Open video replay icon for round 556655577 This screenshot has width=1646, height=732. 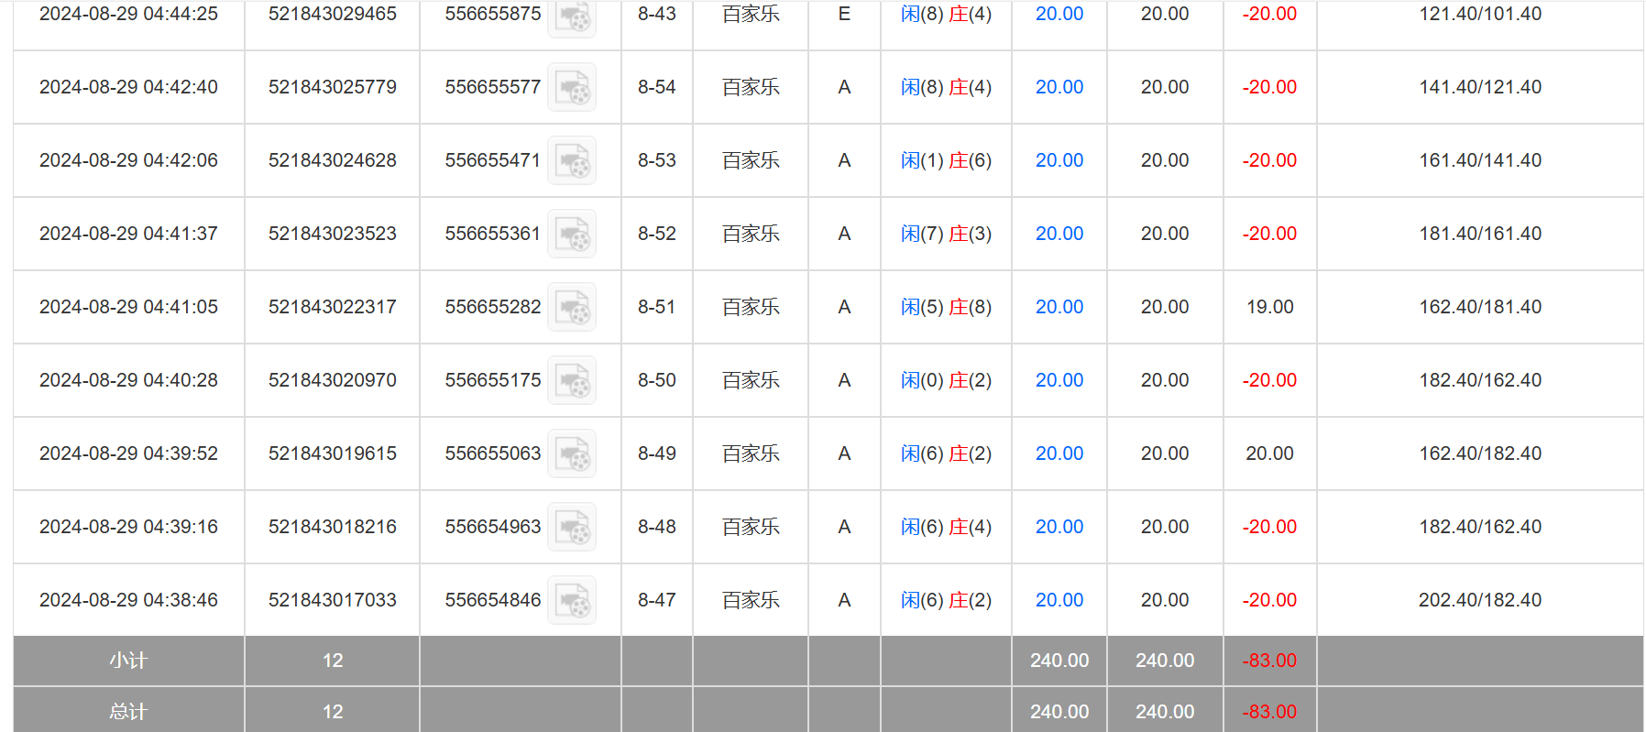(572, 88)
